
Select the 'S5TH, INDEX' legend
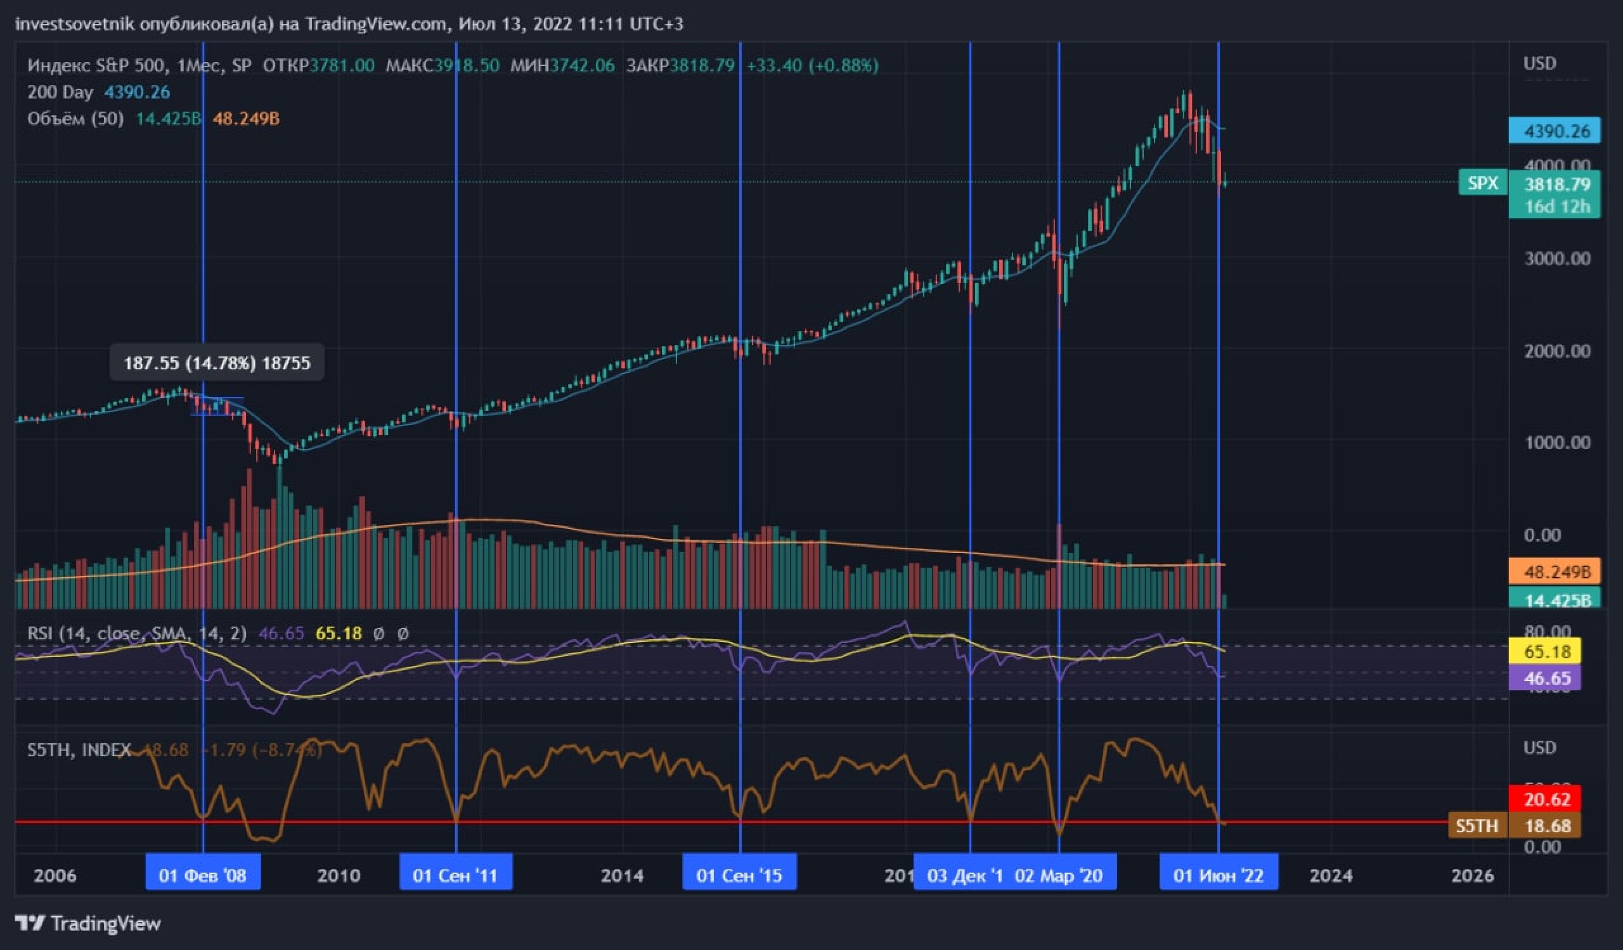pos(79,750)
